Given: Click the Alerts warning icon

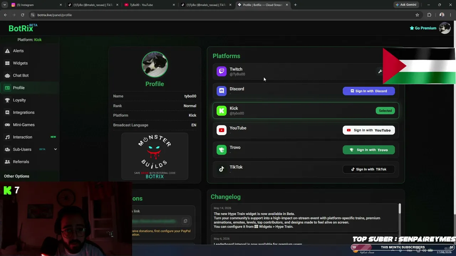Looking at the screenshot, I should pos(7,51).
